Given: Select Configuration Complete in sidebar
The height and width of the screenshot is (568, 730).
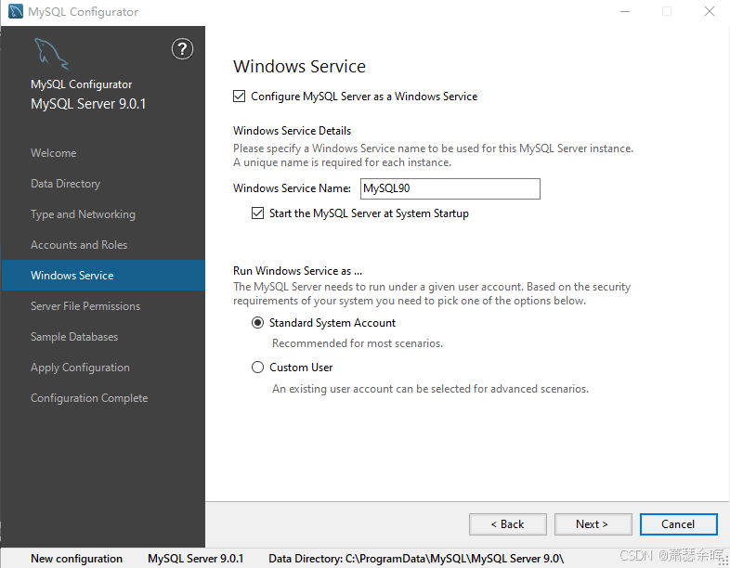Looking at the screenshot, I should [89, 398].
